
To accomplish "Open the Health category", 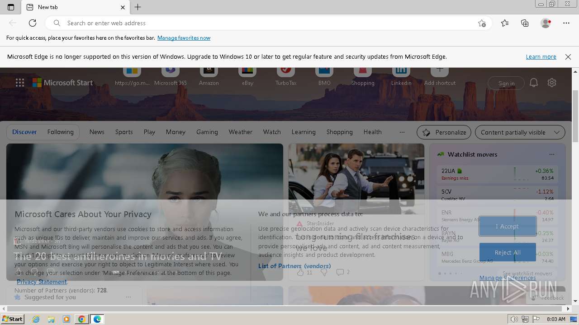I will coord(373,132).
